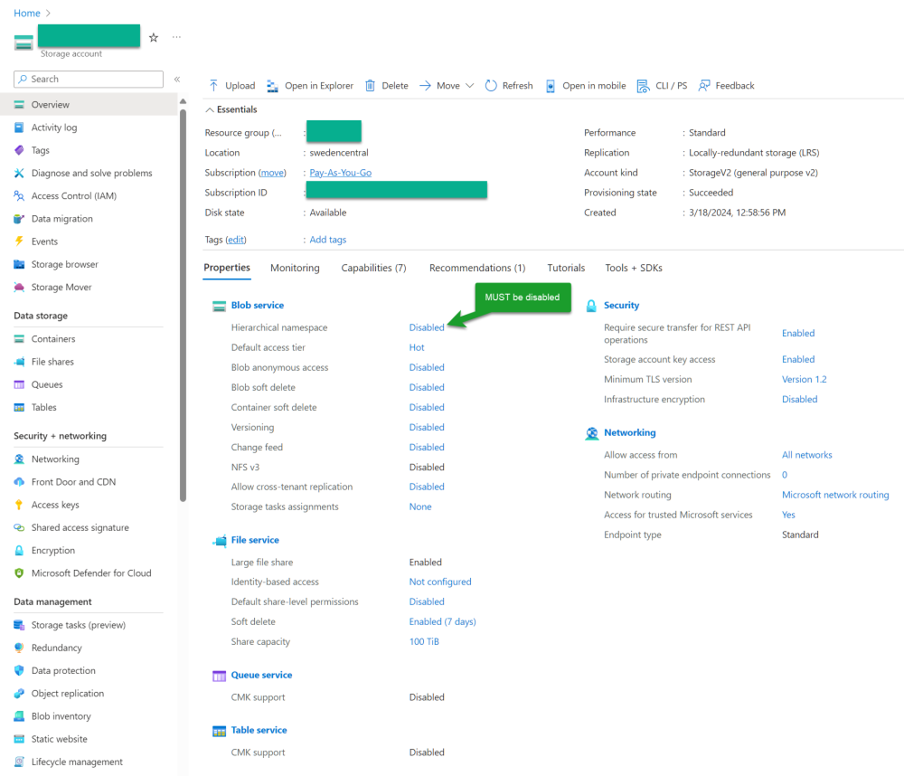The width and height of the screenshot is (904, 776).
Task: Click the Storage Mover icon
Action: 19,287
